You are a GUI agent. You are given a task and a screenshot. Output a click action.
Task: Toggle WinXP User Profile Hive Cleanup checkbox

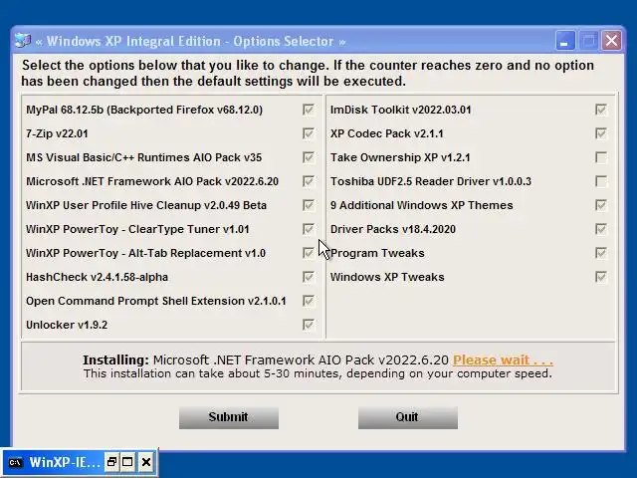click(x=308, y=205)
